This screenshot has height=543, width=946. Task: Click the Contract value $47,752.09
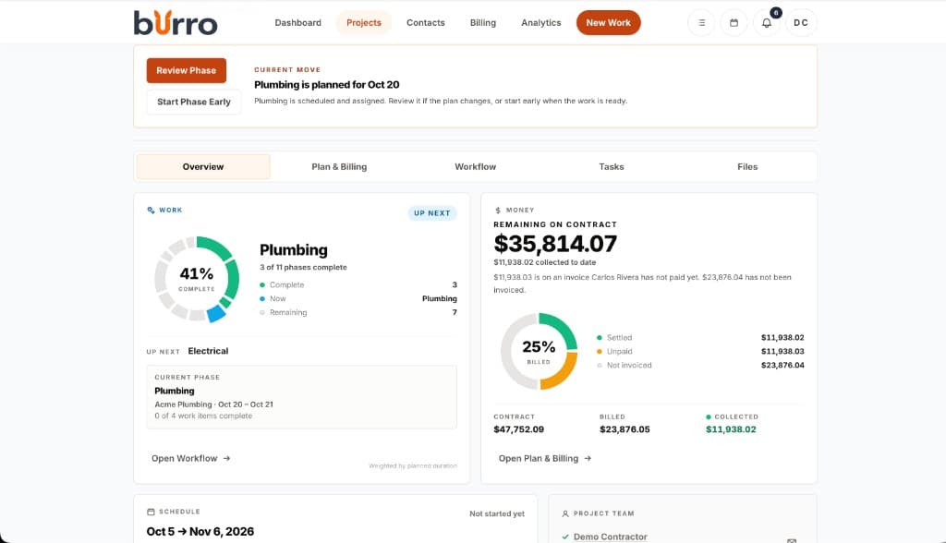[519, 429]
